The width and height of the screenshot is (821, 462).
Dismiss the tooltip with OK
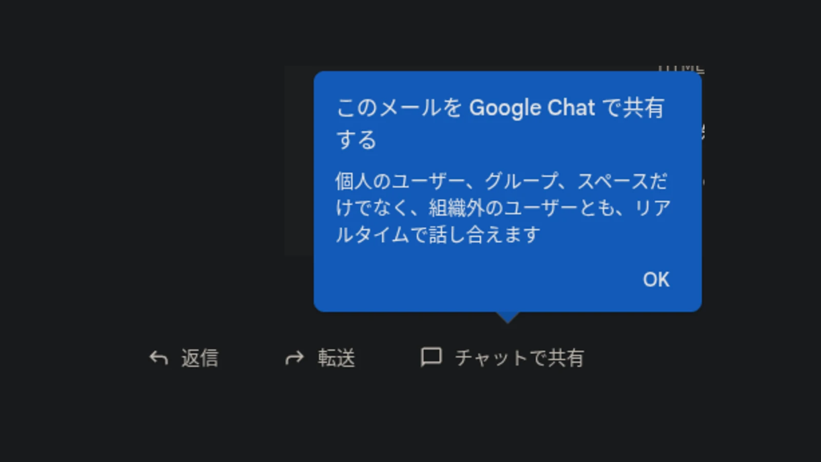tap(656, 280)
